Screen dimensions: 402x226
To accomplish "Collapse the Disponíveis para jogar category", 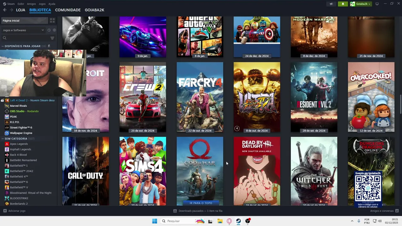I will click(x=3, y=46).
